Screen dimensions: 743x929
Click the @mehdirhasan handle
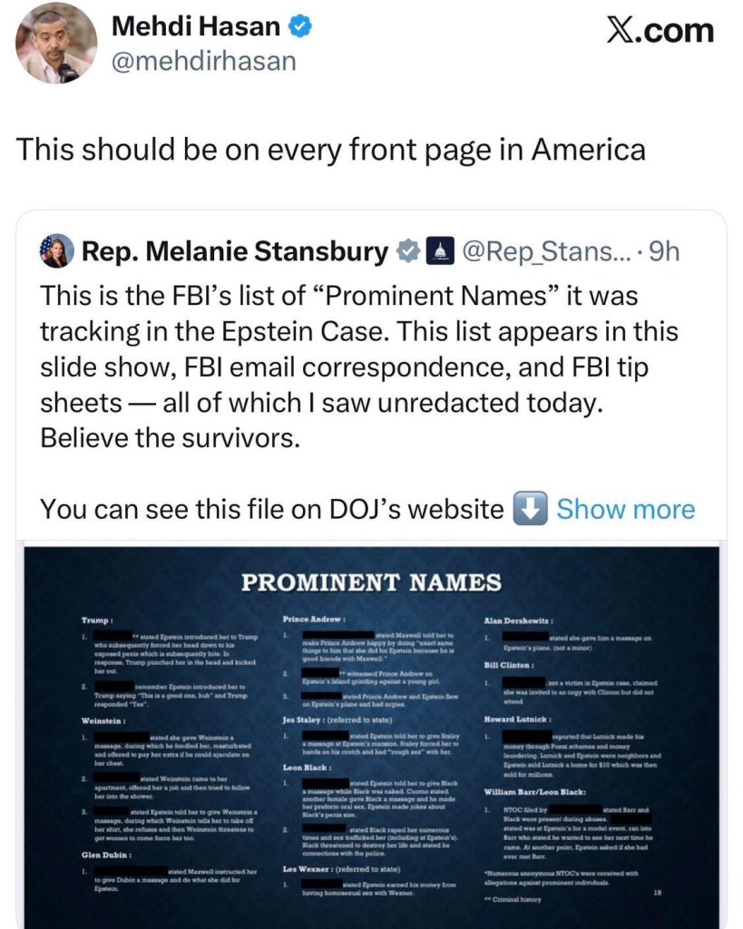pyautogui.click(x=204, y=60)
